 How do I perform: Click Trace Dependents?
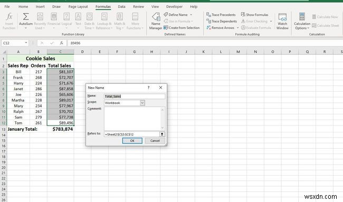[222, 21]
